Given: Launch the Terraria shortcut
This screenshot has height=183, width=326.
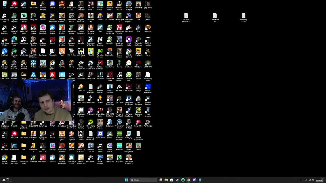Looking at the screenshot, I should point(119,64).
